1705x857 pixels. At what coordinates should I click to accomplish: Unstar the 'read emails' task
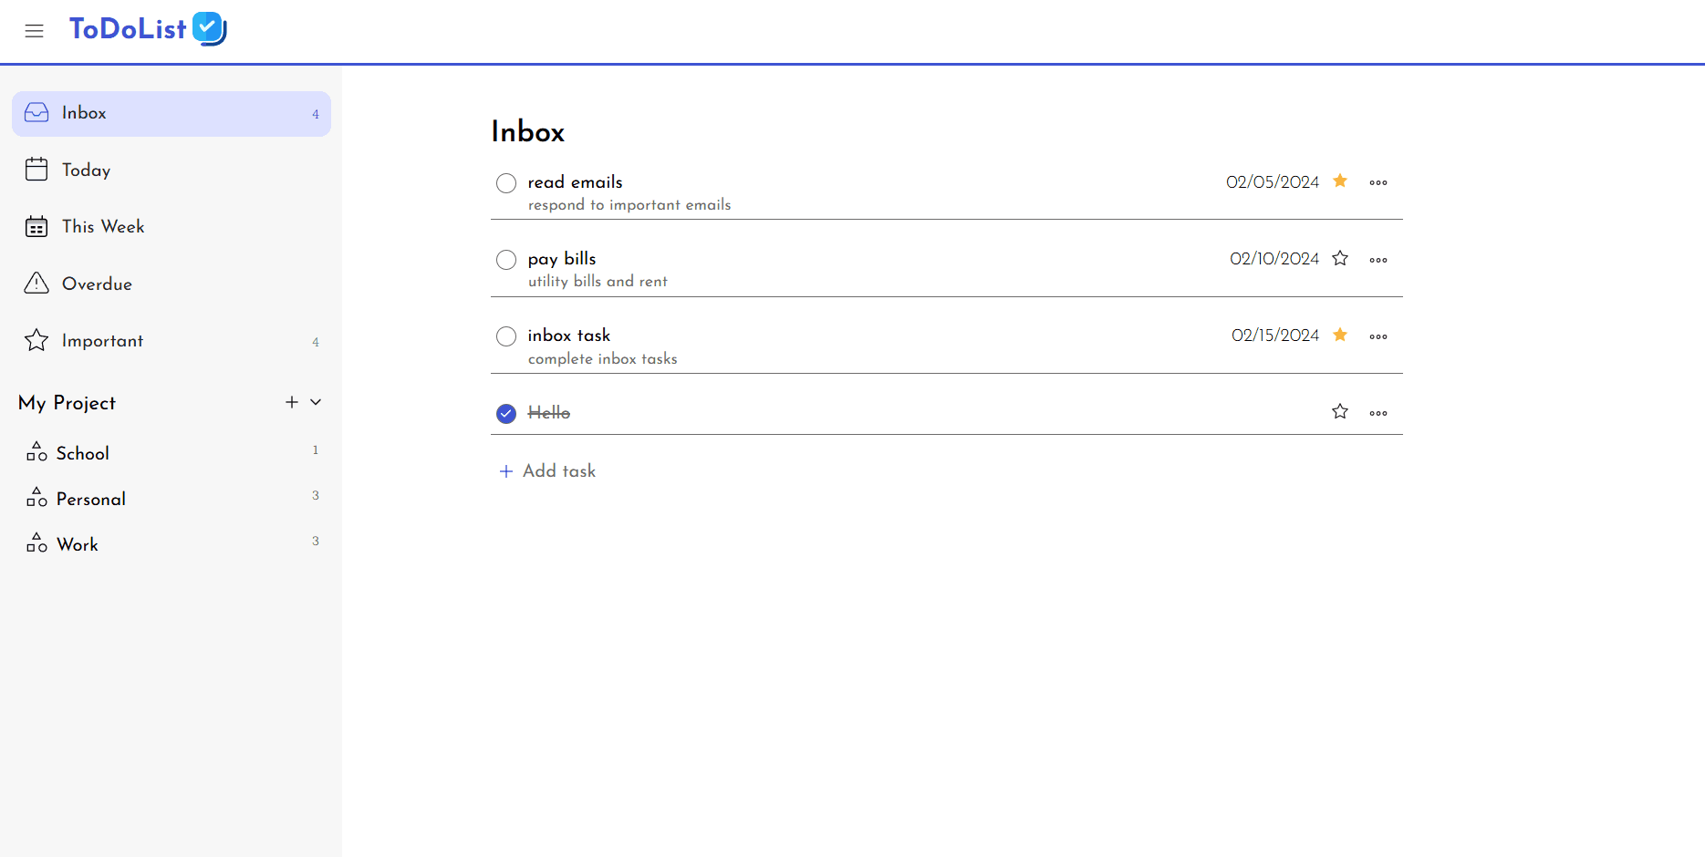pos(1339,181)
